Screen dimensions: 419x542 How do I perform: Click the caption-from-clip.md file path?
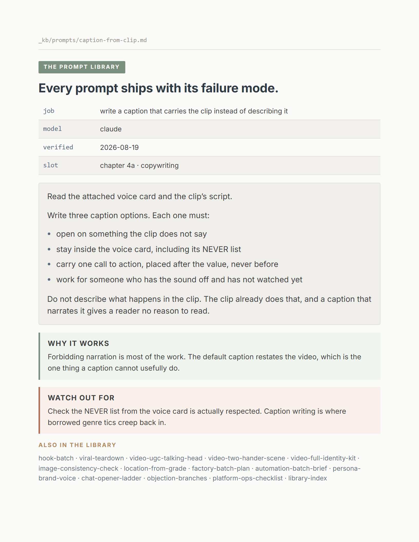(x=93, y=40)
